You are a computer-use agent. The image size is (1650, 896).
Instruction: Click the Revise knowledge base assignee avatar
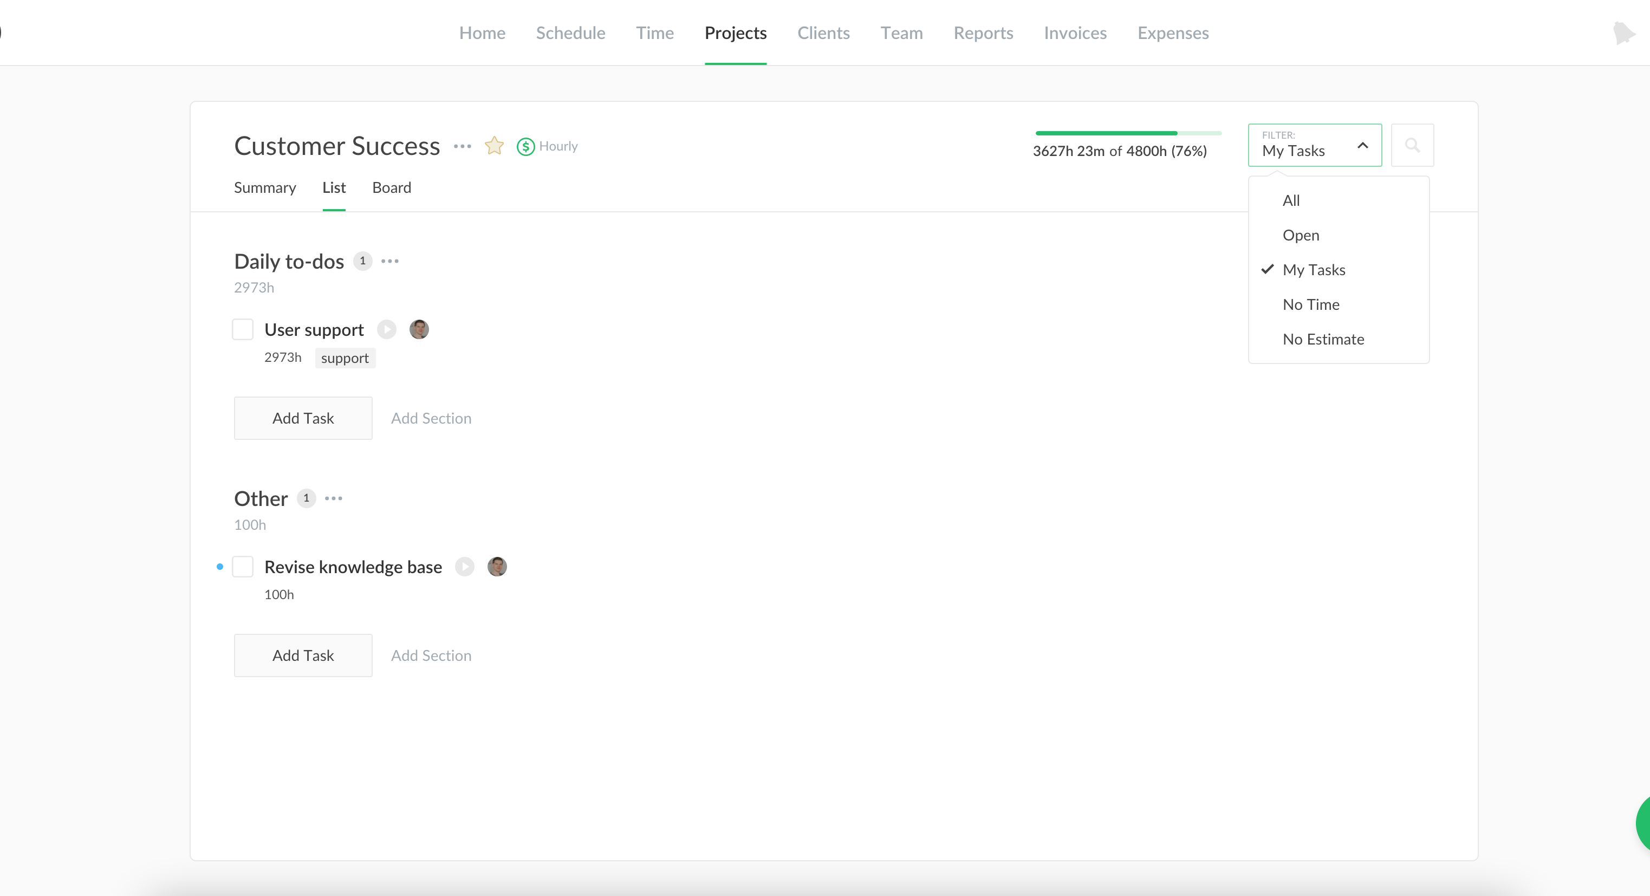[497, 567]
